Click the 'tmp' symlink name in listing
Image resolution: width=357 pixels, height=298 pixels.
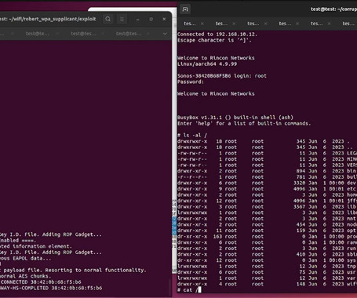click(352, 266)
